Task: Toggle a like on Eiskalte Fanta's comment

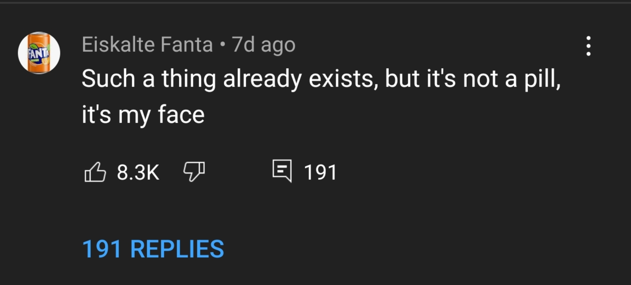Action: 95,172
